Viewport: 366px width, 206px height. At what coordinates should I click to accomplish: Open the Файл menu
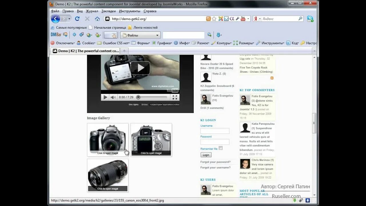tap(55, 11)
